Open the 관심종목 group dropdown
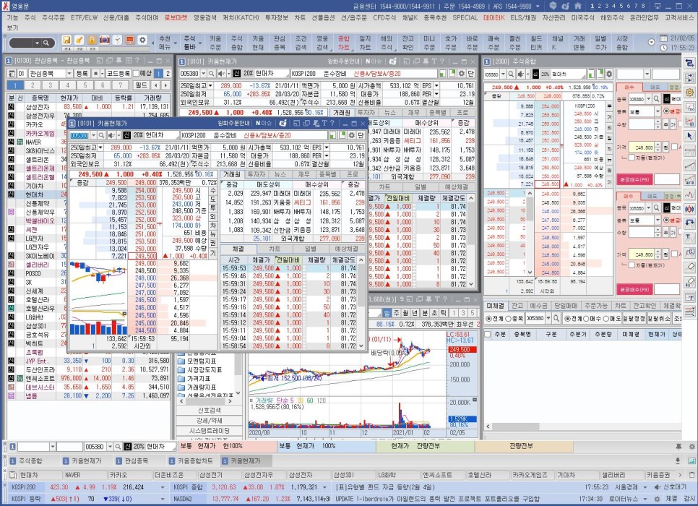Screen dimensions: 698x506 click(x=69, y=74)
